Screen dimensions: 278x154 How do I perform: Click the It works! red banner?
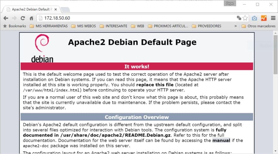(137, 66)
